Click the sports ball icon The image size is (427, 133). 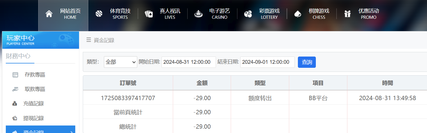[99, 14]
